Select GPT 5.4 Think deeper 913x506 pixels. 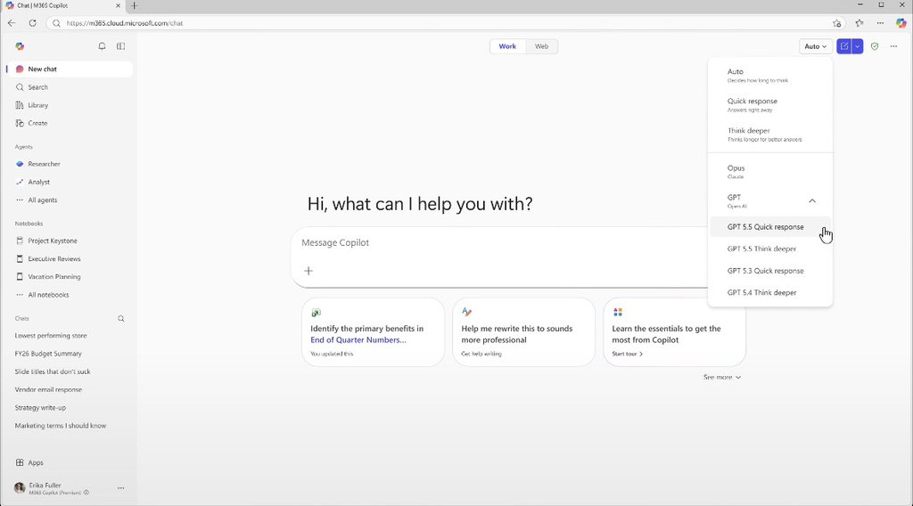770,292
